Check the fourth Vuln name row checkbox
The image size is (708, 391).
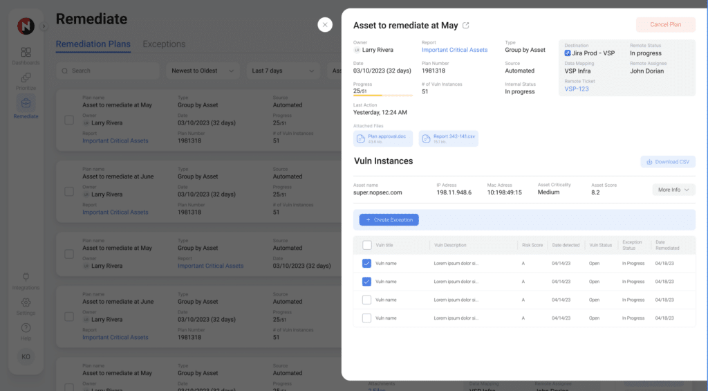(366, 318)
